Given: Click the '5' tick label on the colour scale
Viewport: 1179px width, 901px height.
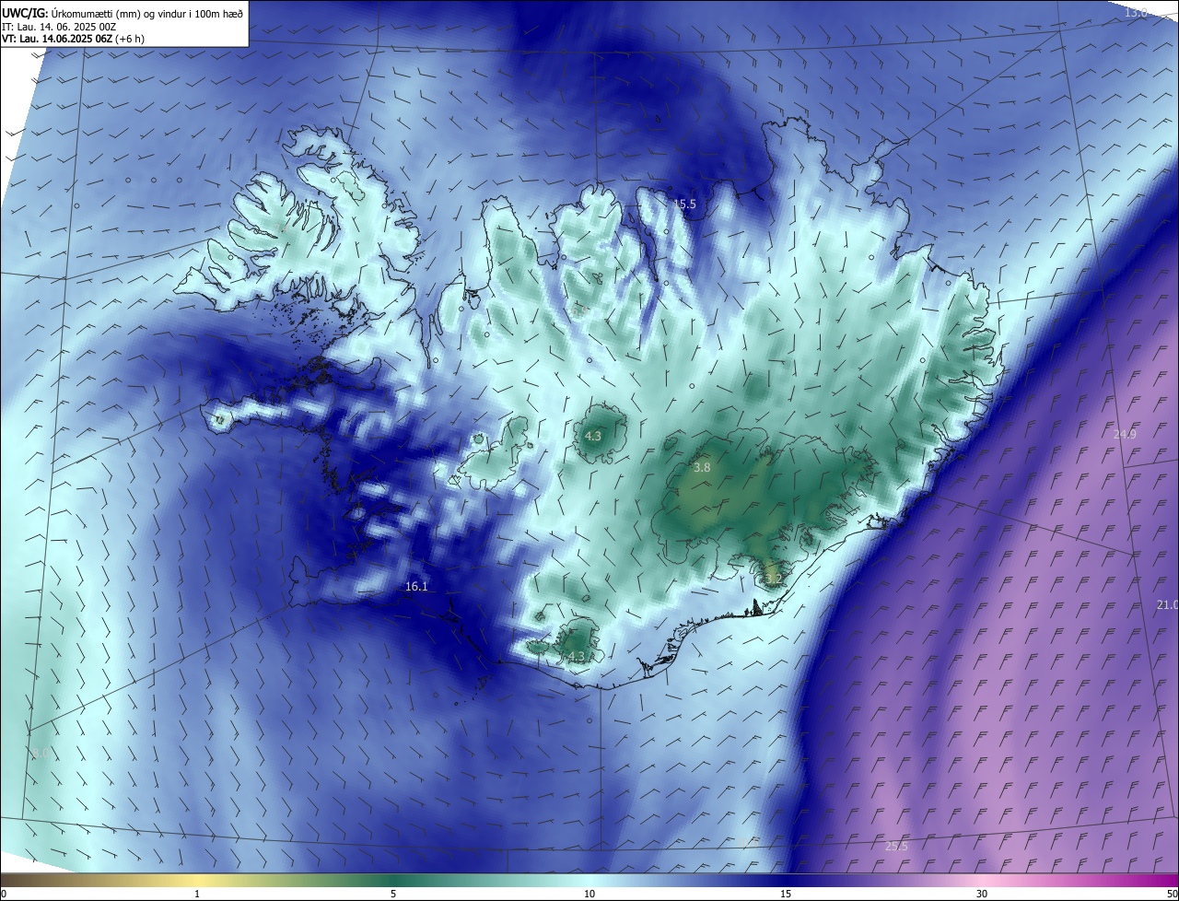Looking at the screenshot, I should point(393,895).
